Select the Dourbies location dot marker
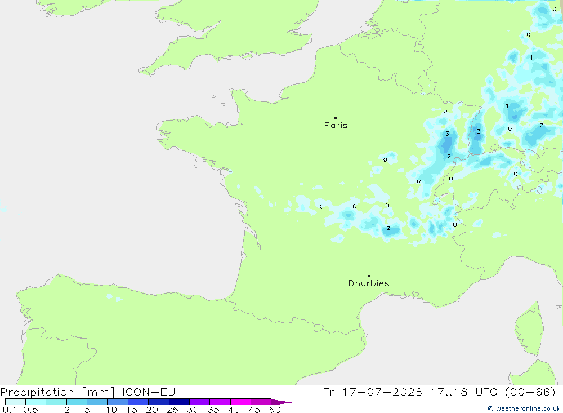 [369, 276]
